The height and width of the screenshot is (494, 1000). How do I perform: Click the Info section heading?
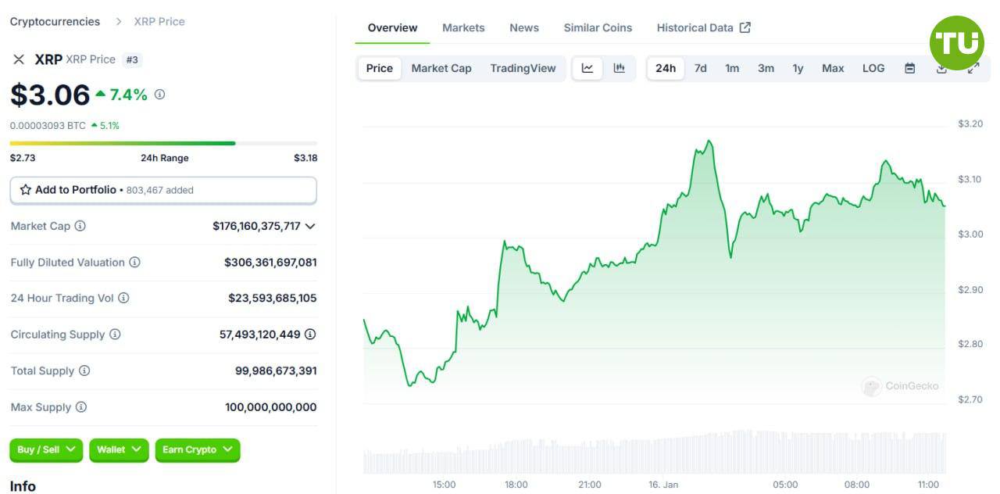tap(23, 486)
